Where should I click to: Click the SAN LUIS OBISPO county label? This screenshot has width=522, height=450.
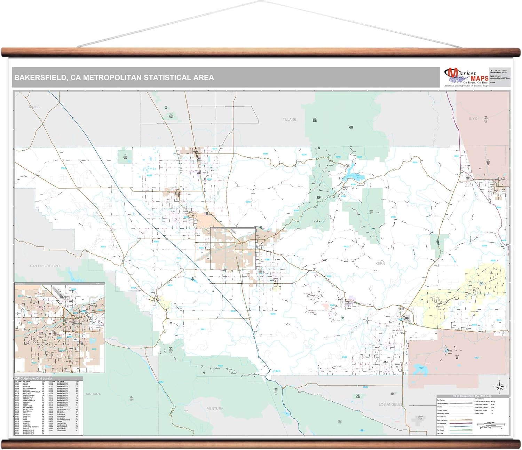[x=45, y=266]
